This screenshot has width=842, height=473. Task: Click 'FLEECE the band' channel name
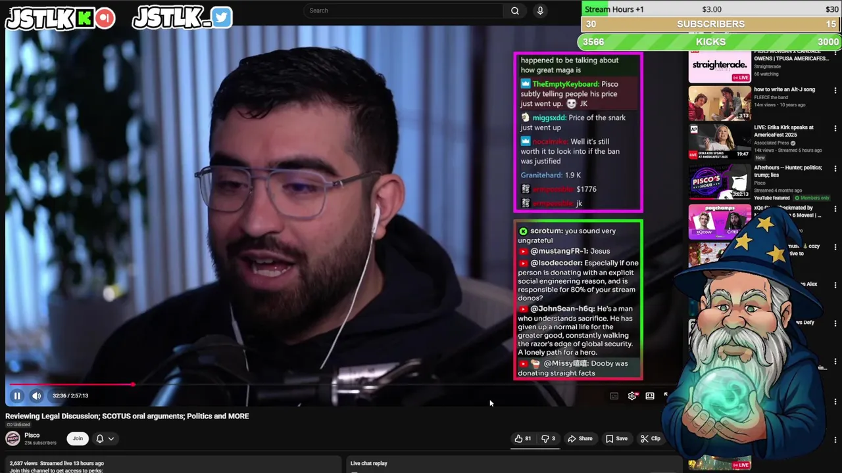770,97
